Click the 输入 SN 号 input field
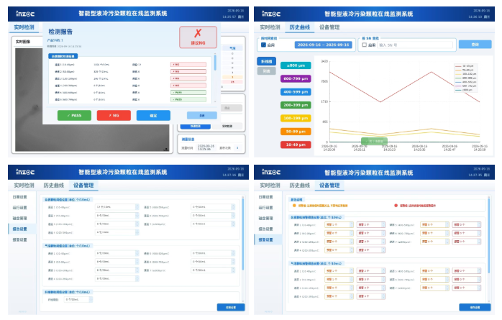The height and width of the screenshot is (320, 502). (416, 45)
